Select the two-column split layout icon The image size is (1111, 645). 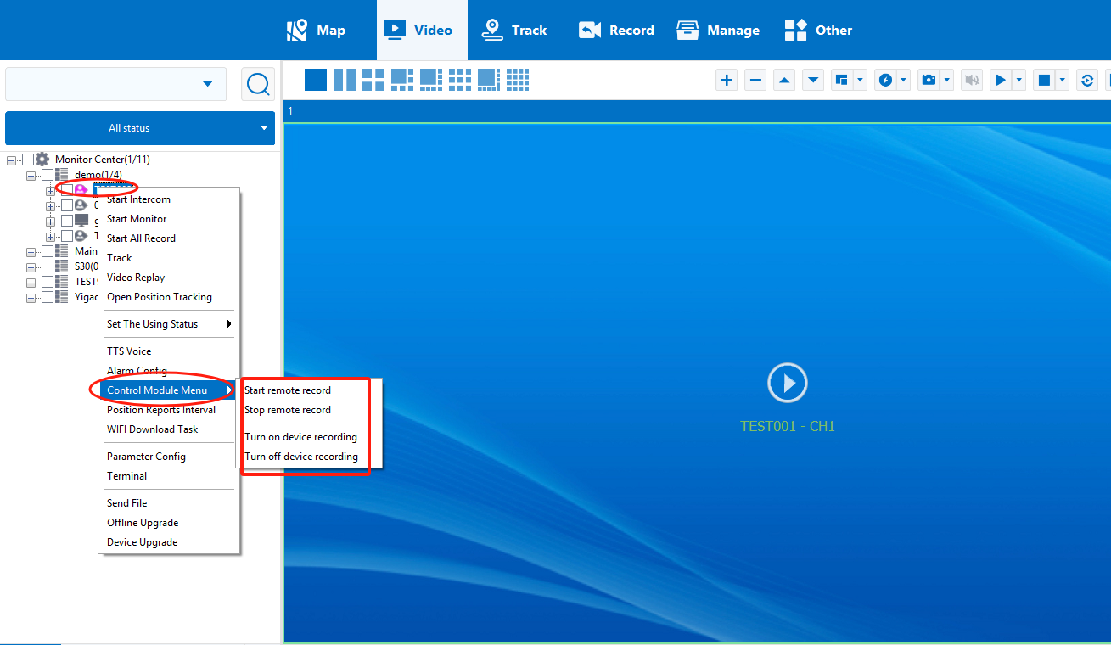(x=345, y=80)
